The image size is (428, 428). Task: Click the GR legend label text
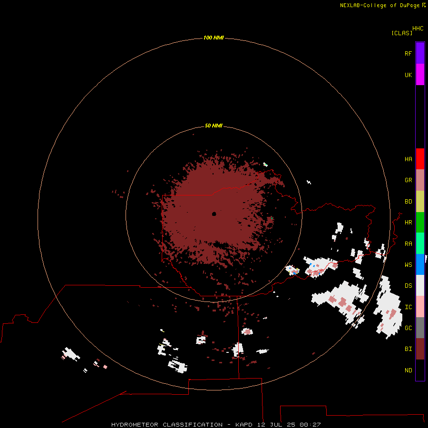[x=408, y=180]
